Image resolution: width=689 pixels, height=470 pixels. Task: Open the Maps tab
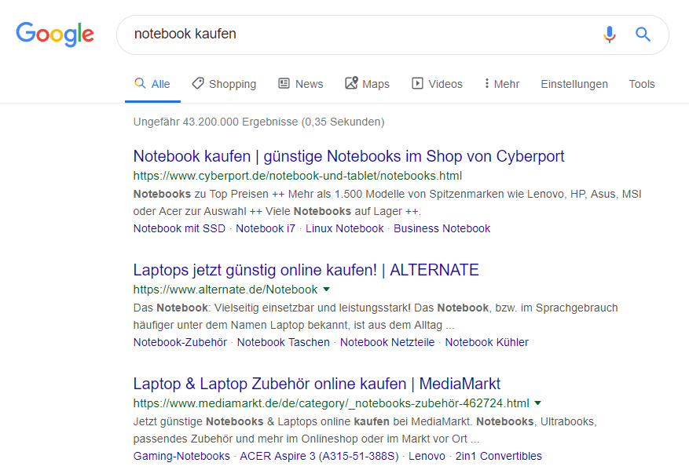[x=368, y=84]
